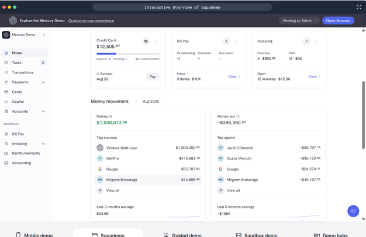
Task: Click Milgram Brokerage in Top sources
Action: tap(148, 180)
